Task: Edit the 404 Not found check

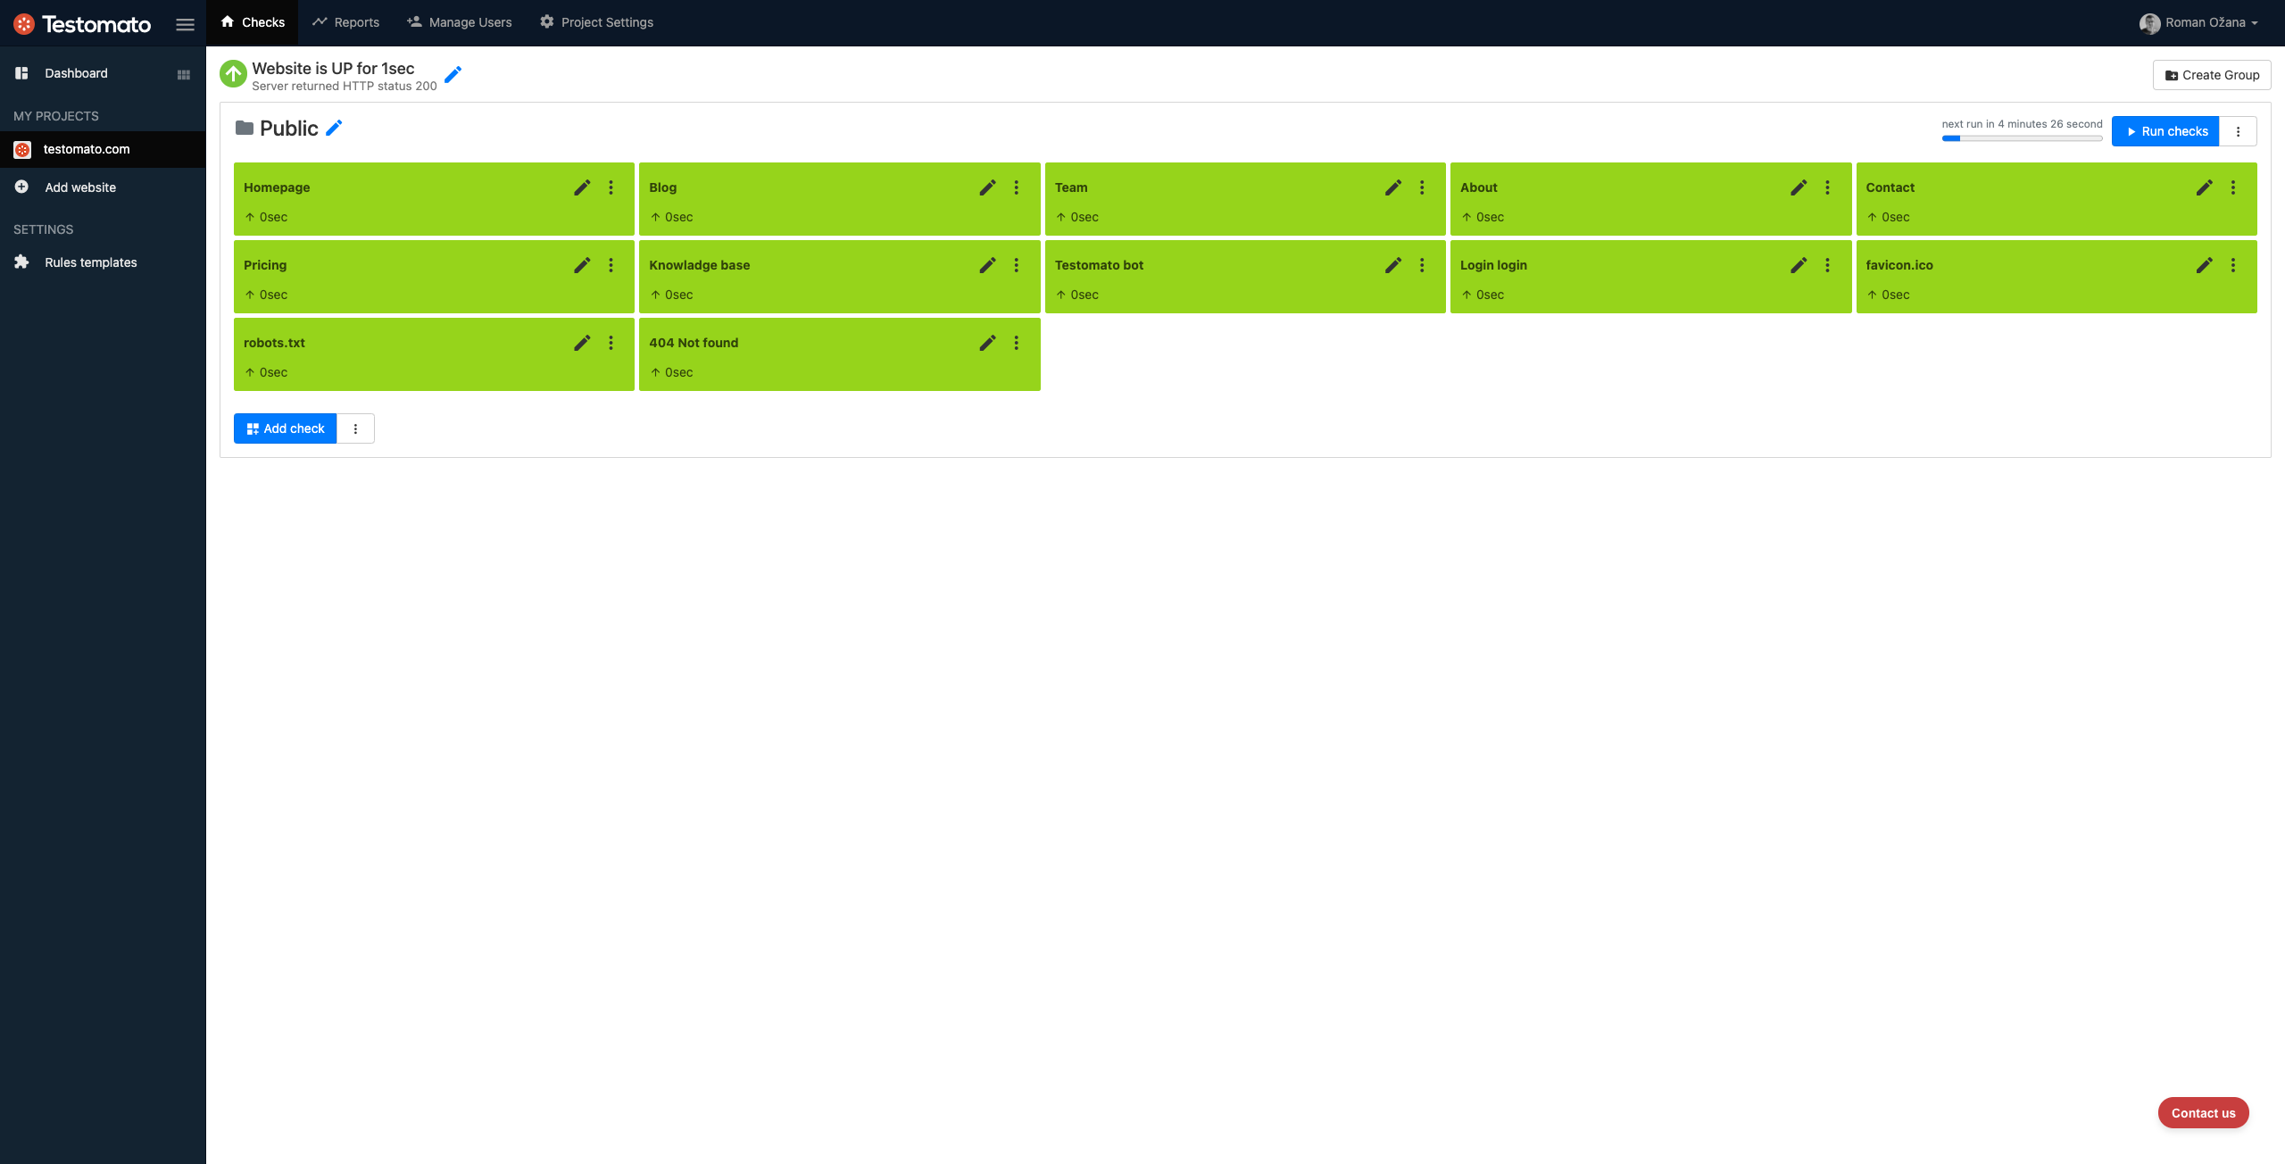Action: coord(987,343)
